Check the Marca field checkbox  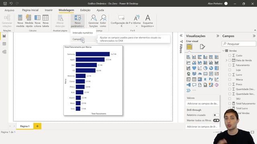pos(230,80)
